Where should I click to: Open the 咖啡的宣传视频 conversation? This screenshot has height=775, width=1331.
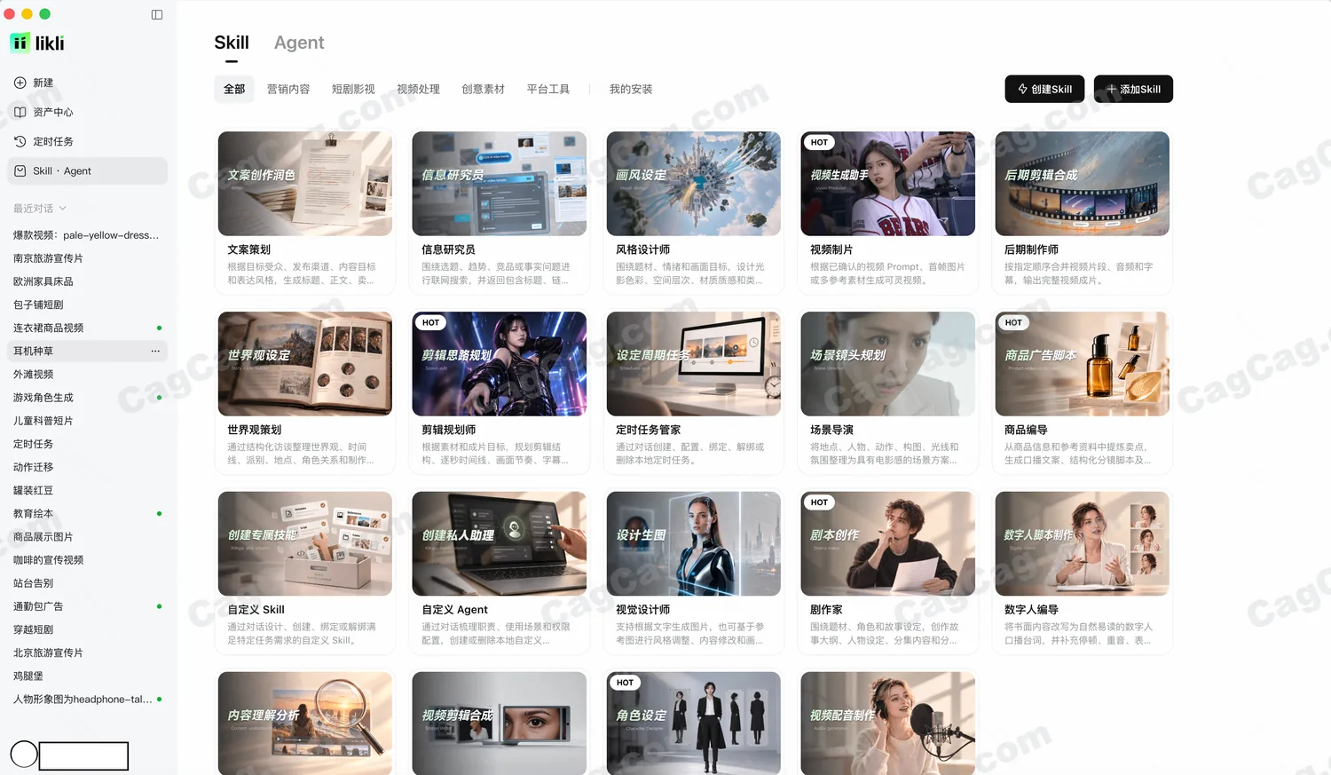[87, 560]
